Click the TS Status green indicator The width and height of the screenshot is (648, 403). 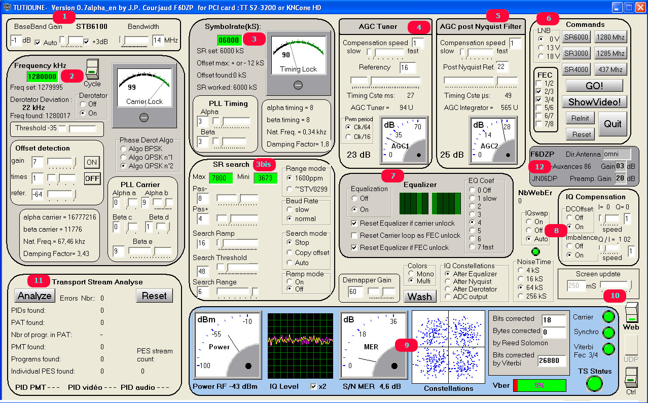(x=595, y=383)
